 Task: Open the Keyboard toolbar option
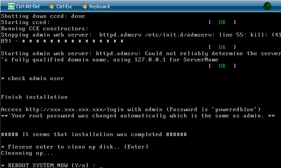pyautogui.click(x=100, y=7)
